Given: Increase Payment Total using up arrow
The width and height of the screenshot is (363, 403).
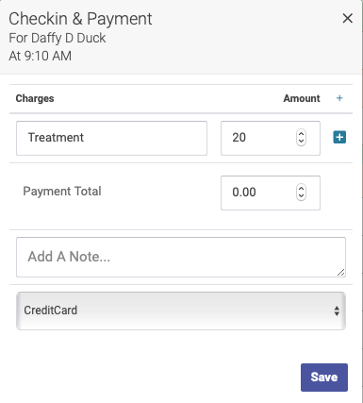Looking at the screenshot, I should coord(301,188).
